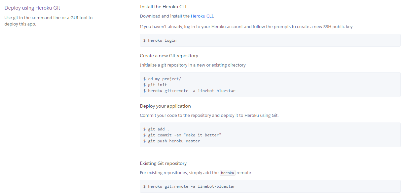Click the "Commit your code to the repository" description
This screenshot has width=403, height=196.
click(209, 116)
